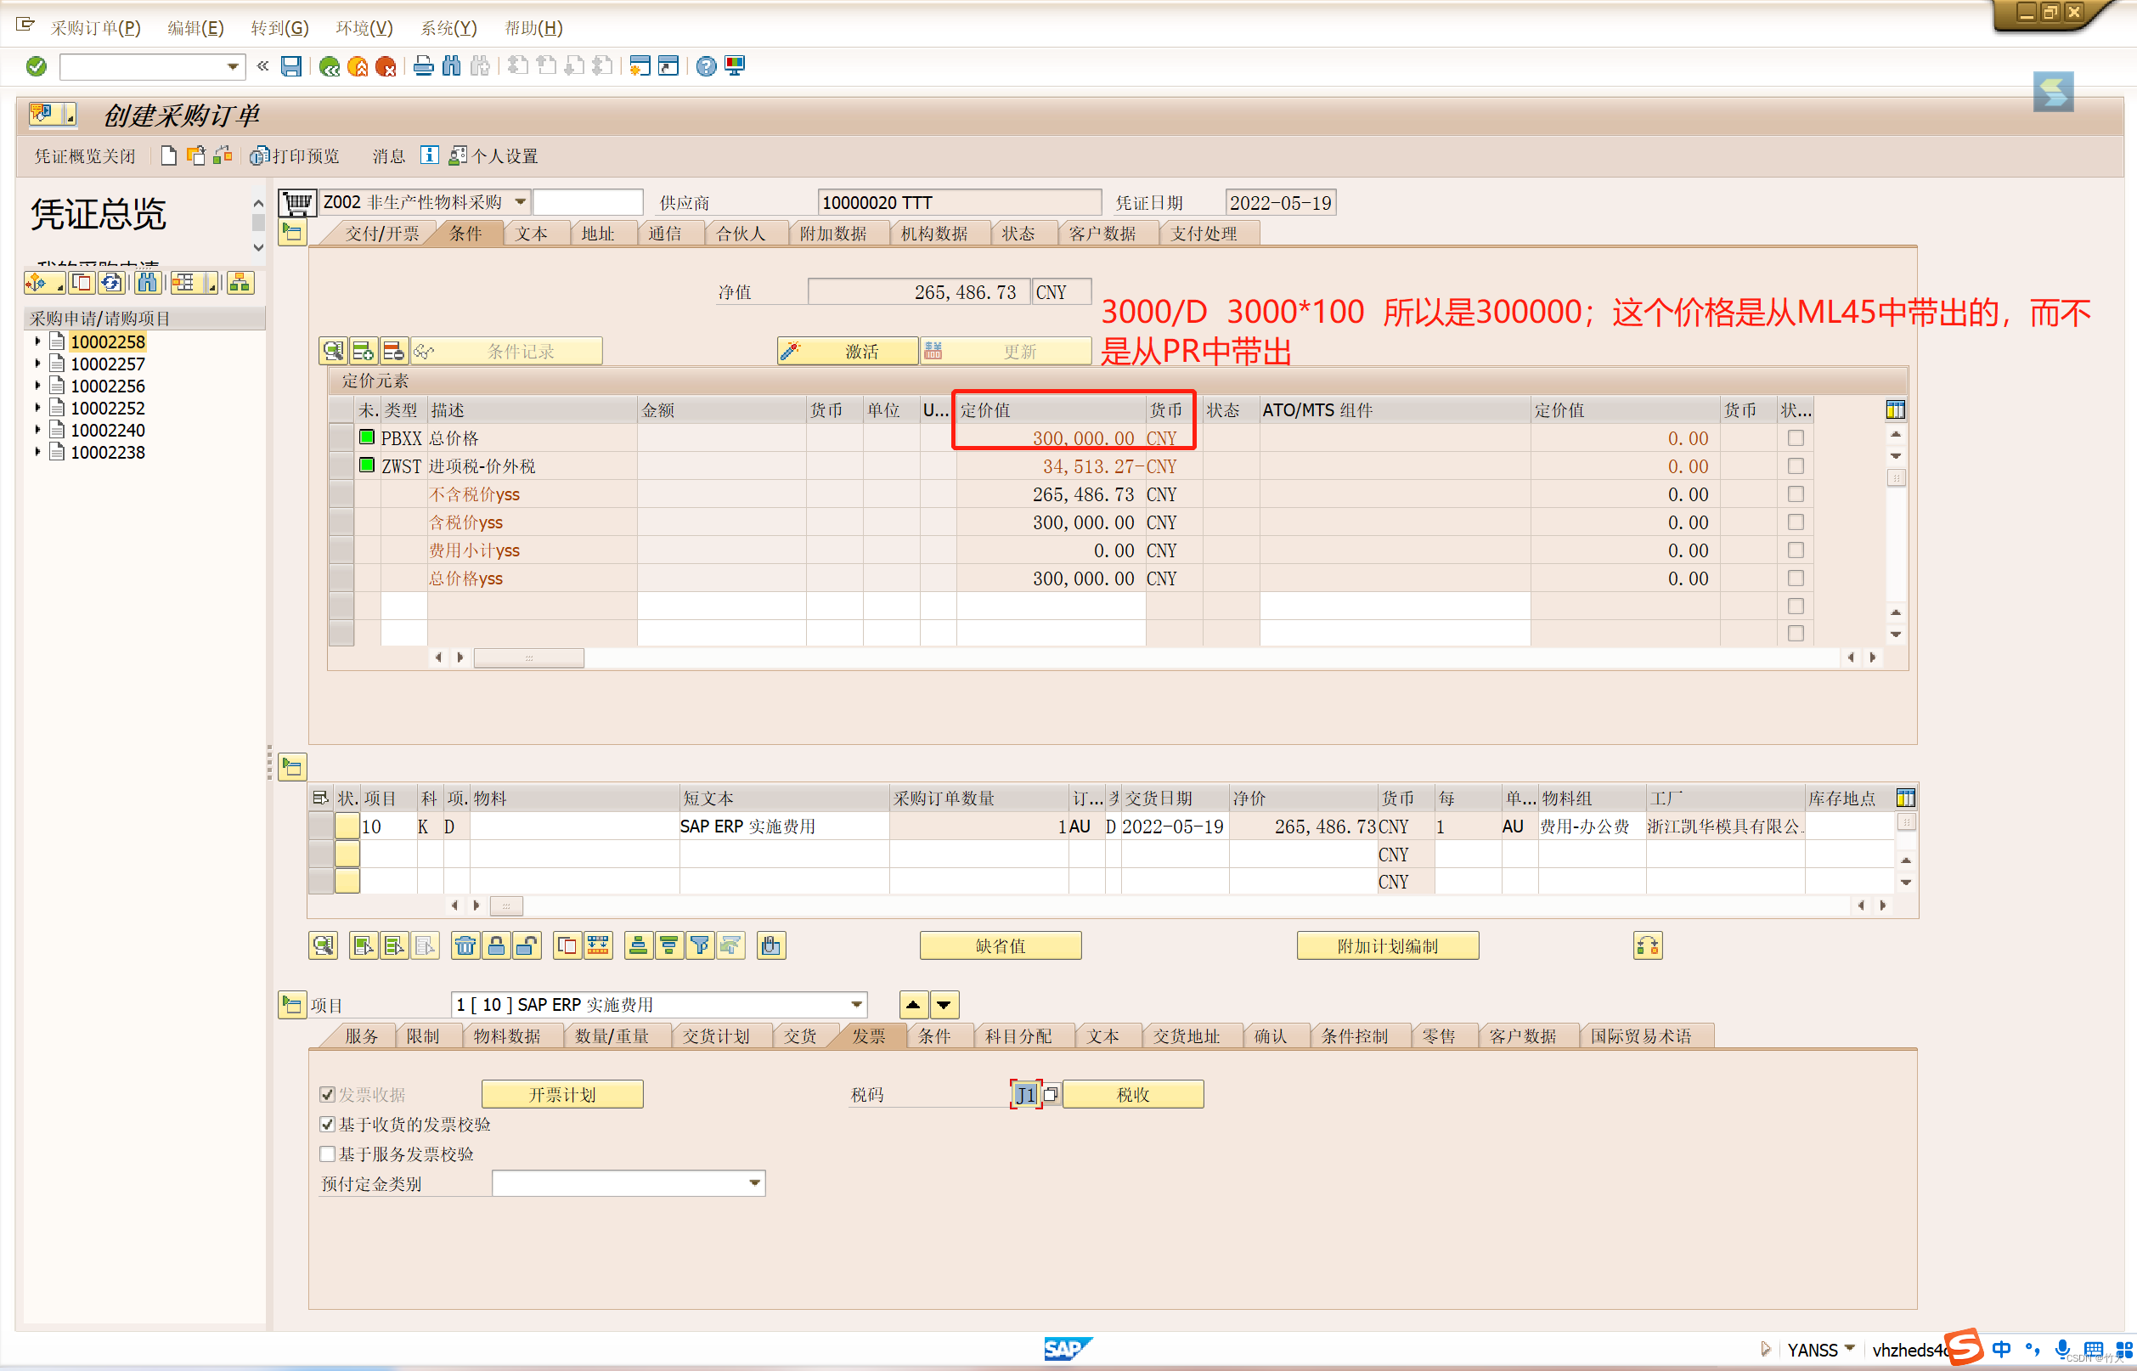
Task: Click the Print icon in toolbar
Action: point(424,66)
